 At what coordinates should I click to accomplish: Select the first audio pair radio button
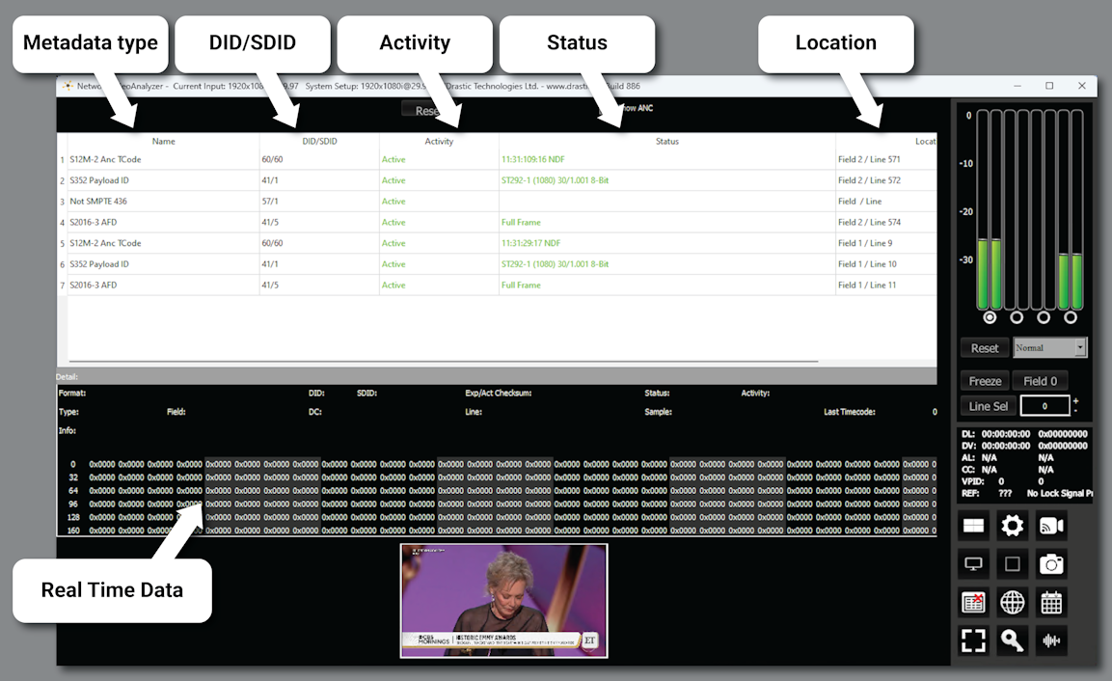coord(990,317)
